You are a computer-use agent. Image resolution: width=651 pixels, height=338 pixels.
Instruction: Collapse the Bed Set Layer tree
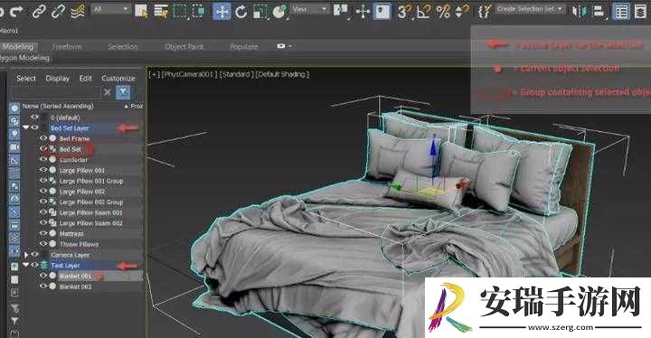pyautogui.click(x=26, y=128)
